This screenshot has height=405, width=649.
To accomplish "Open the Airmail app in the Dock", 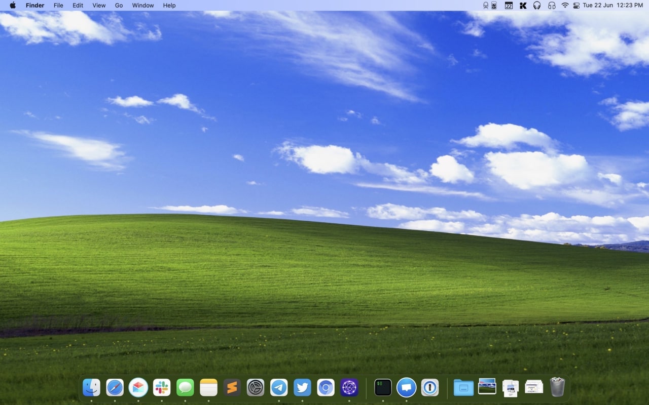I will 138,388.
